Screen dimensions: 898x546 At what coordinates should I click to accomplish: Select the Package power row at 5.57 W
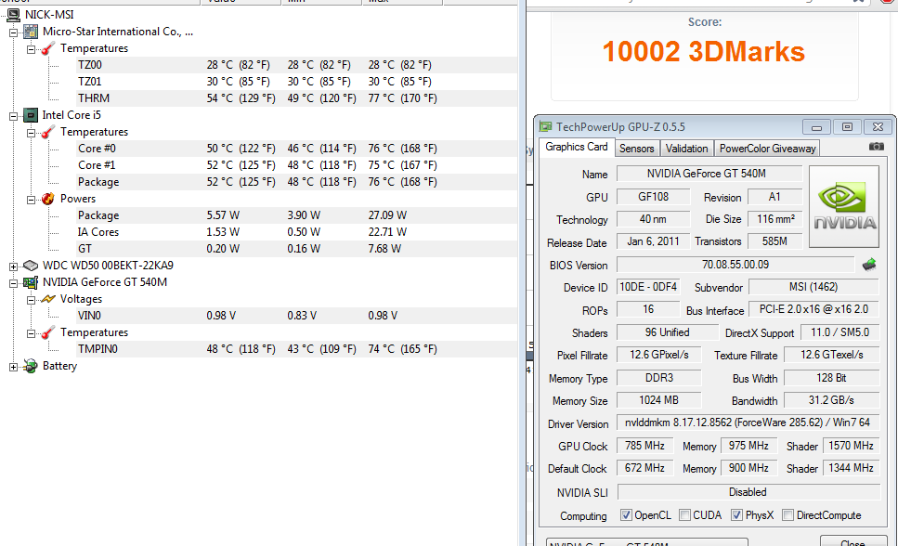[x=296, y=215]
